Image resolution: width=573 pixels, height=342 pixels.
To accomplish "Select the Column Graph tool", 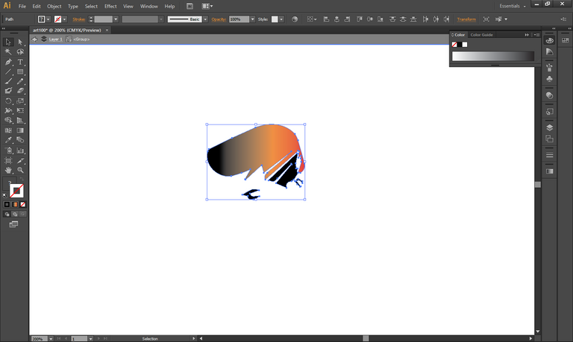I will pos(20,151).
